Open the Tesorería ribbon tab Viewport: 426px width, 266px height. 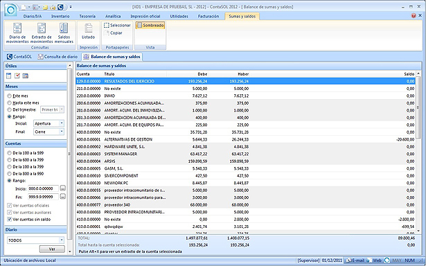[x=87, y=17]
